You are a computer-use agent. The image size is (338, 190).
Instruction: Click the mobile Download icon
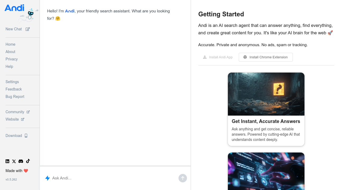point(26,136)
